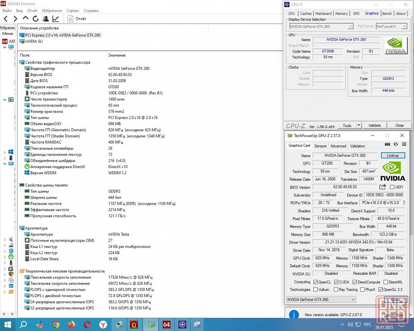414x331 pixels.
Task: Toggle UEFI checkbox in GPU-Z
Action: tap(392, 187)
